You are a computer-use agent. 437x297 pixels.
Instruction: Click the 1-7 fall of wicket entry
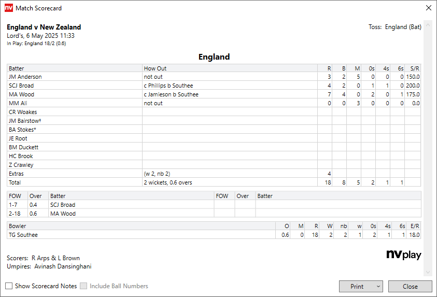point(14,205)
